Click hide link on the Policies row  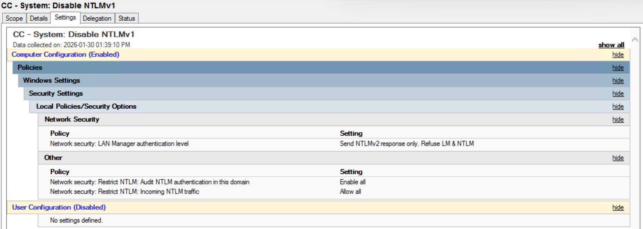coord(618,68)
